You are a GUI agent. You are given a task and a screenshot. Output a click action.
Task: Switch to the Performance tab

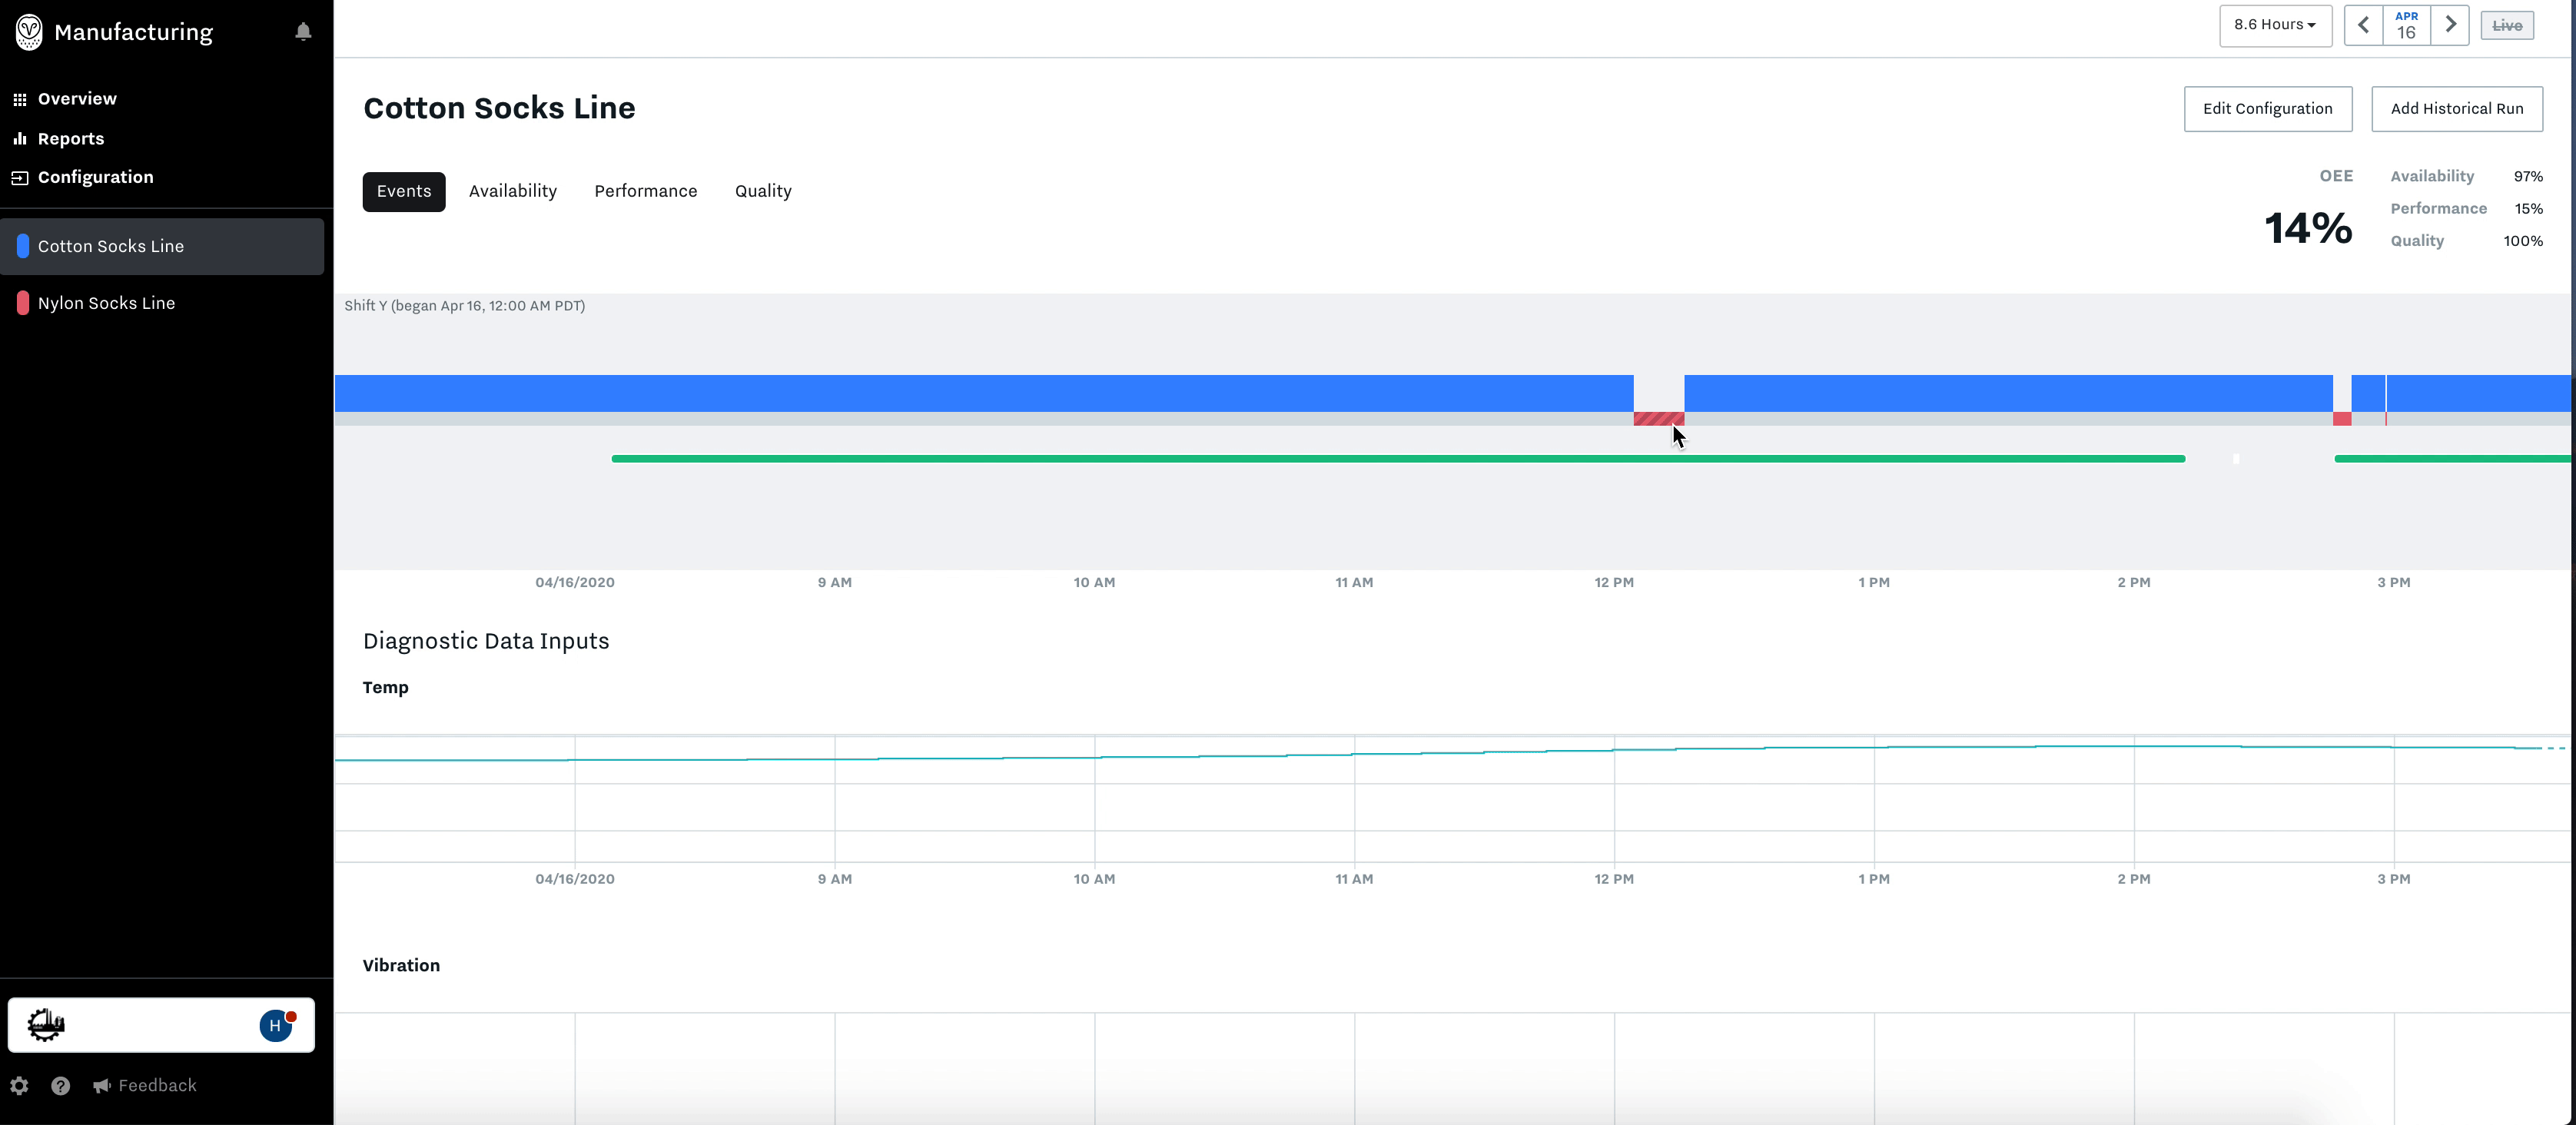pyautogui.click(x=646, y=191)
